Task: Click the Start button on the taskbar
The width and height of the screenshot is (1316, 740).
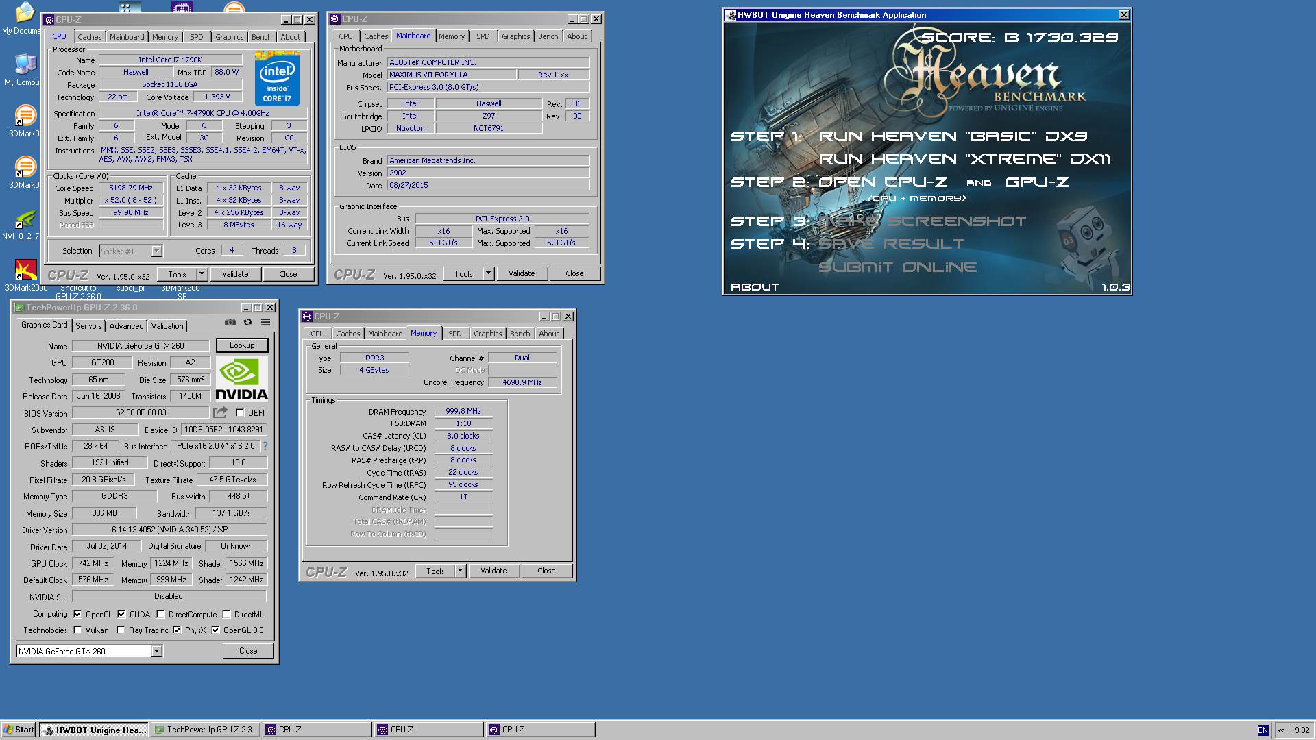Action: point(19,730)
